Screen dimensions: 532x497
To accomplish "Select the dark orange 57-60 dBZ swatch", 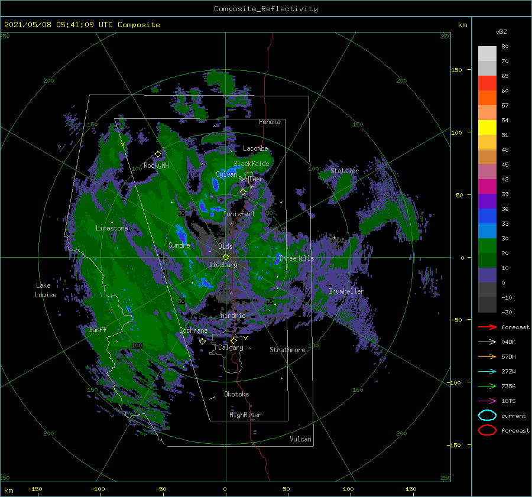I will tap(487, 98).
